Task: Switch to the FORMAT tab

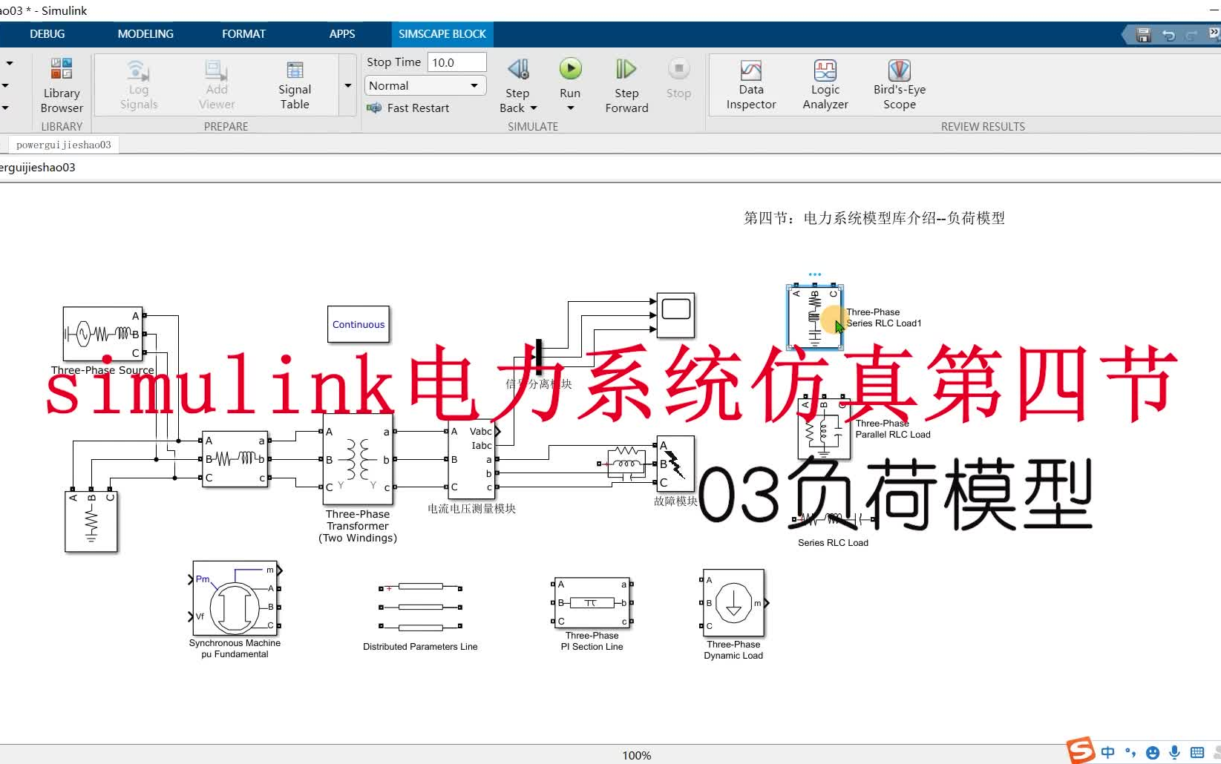Action: click(243, 34)
